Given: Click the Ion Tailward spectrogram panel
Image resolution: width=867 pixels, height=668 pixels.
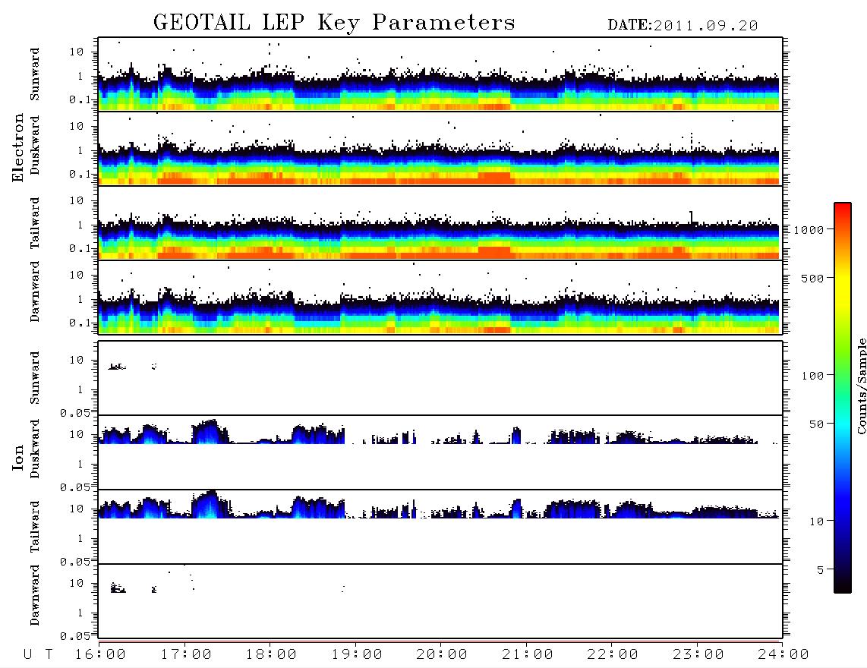Looking at the screenshot, I should coord(440,527).
